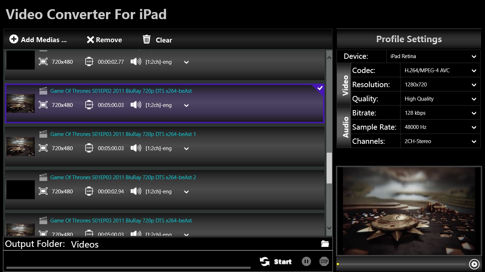
Task: Open the Device dropdown showing iPad Retina
Action: pos(433,56)
